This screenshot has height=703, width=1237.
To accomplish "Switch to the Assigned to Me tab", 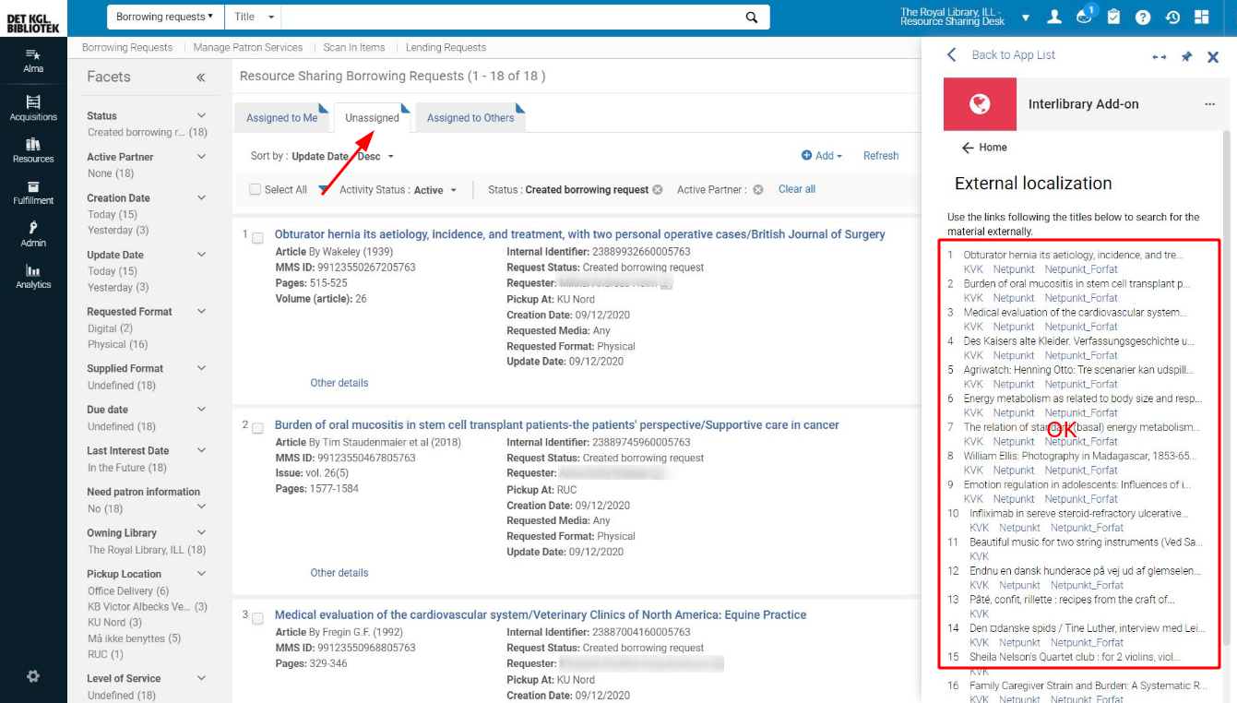I will [281, 117].
